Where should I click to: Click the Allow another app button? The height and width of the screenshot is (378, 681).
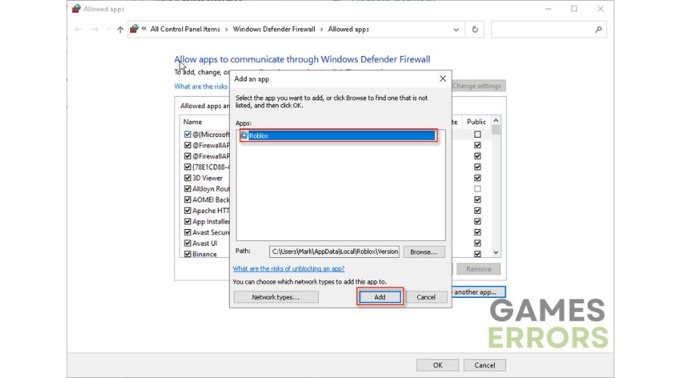click(478, 292)
